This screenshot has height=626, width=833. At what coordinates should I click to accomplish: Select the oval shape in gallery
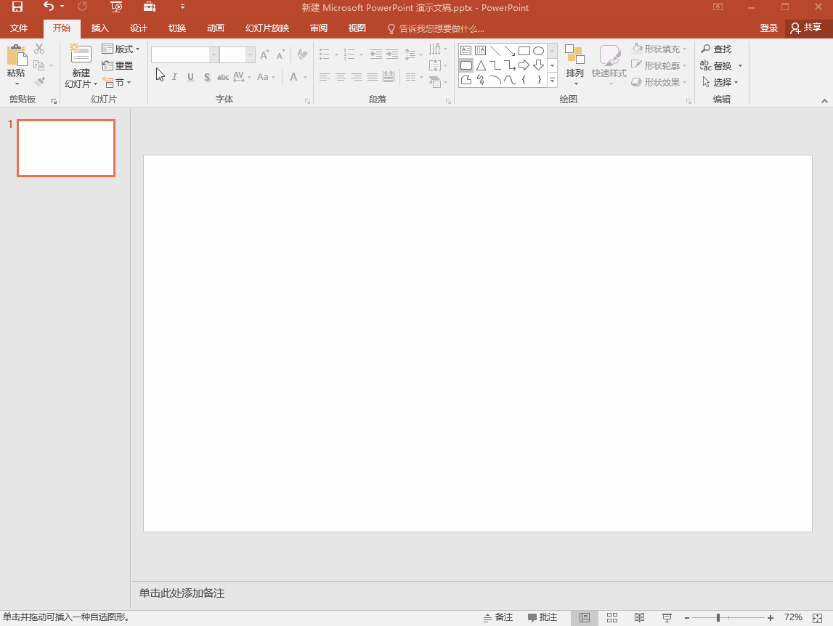click(x=538, y=51)
